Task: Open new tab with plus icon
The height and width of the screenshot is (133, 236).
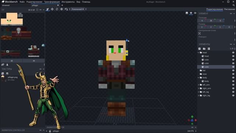Action: pos(62,5)
